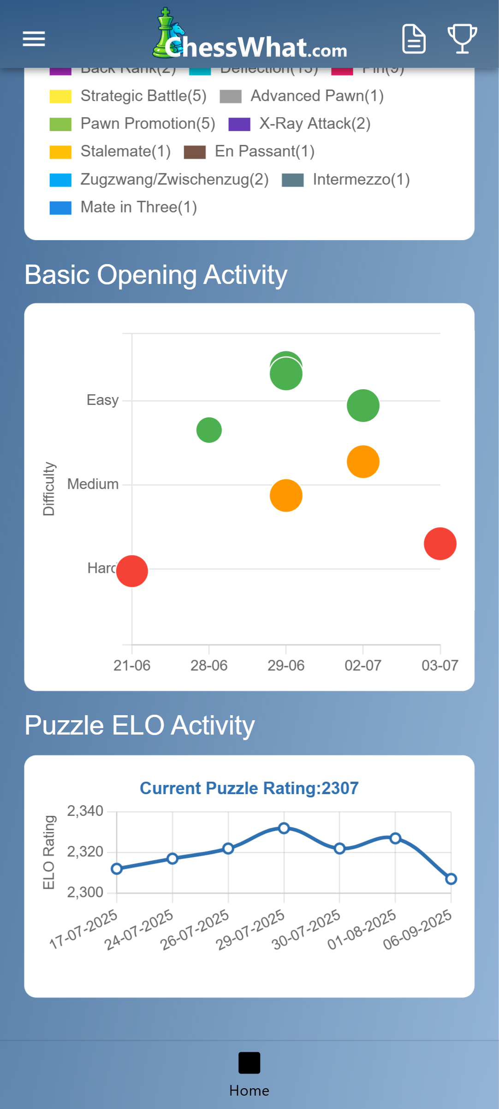Click red Hard bubble at 21-06
Viewport: 499px width, 1109px height.
(132, 571)
